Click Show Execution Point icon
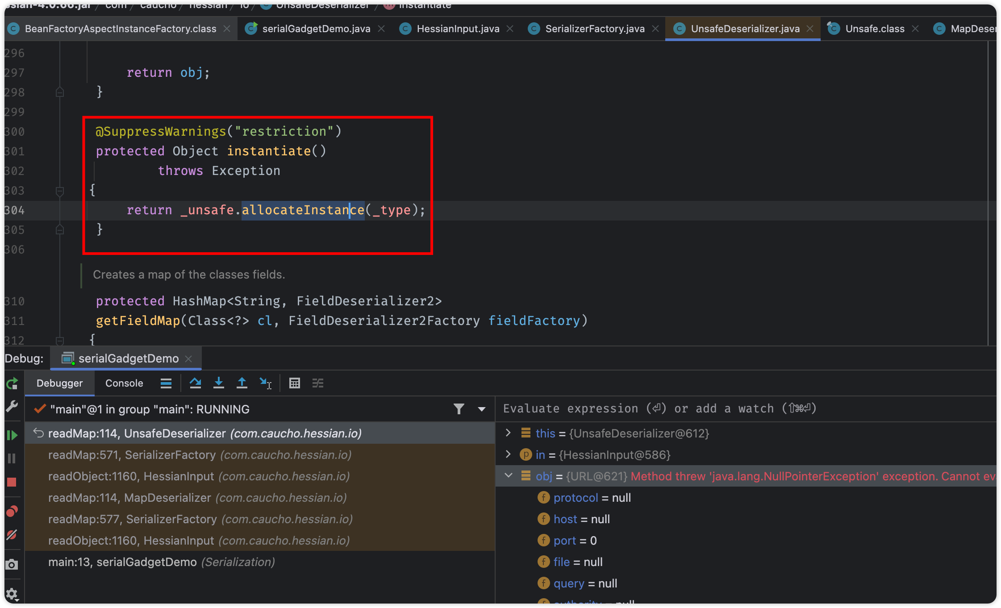 point(166,383)
